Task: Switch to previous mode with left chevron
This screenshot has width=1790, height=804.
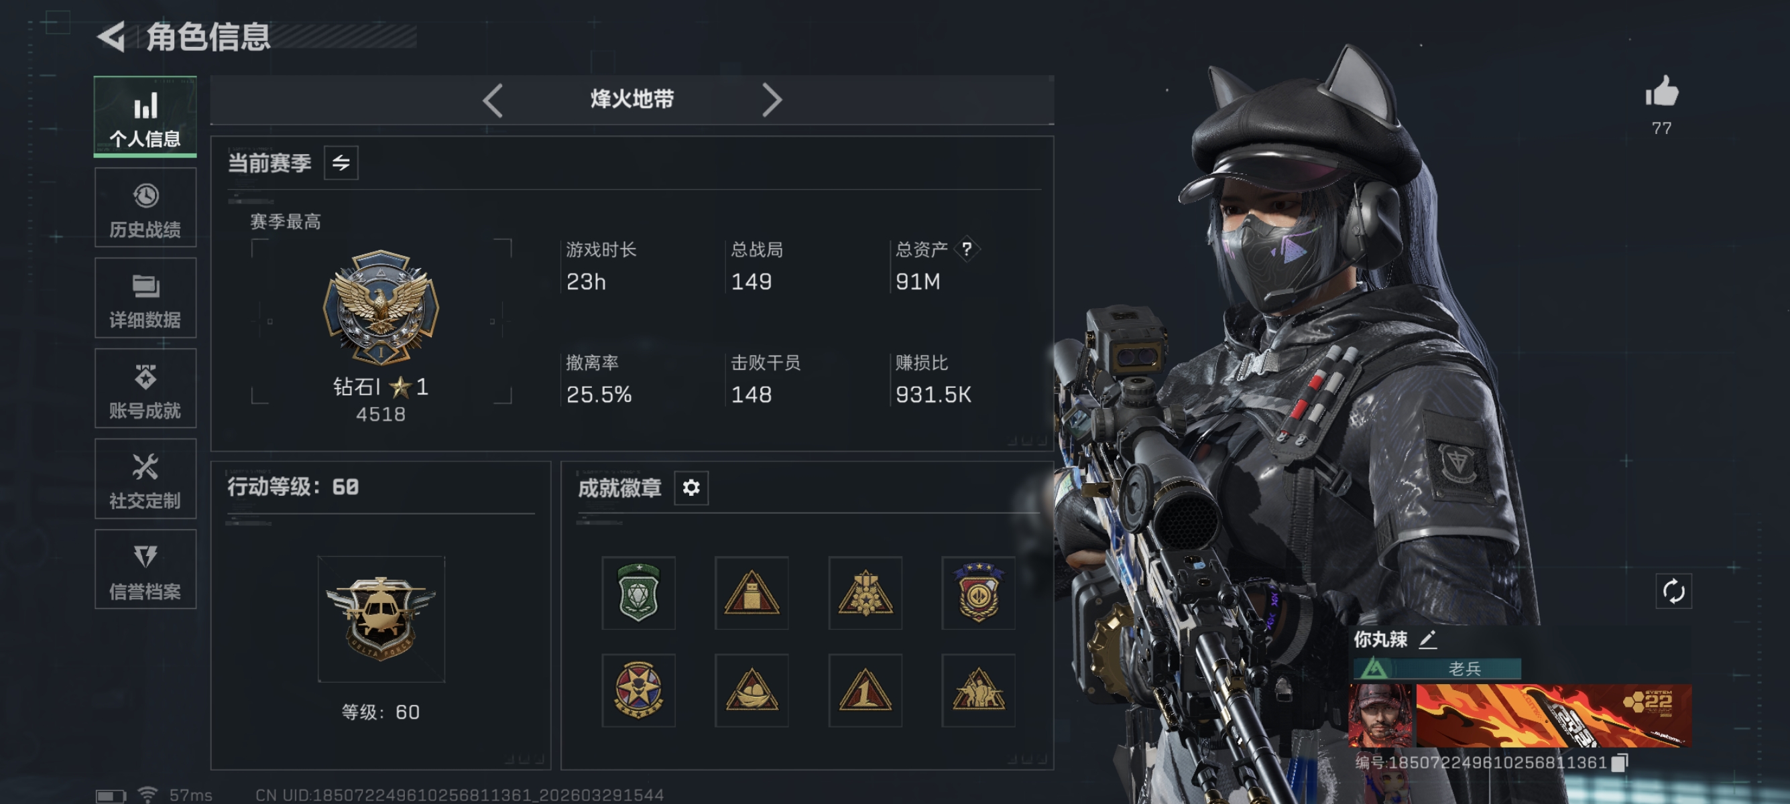Action: coord(493,100)
